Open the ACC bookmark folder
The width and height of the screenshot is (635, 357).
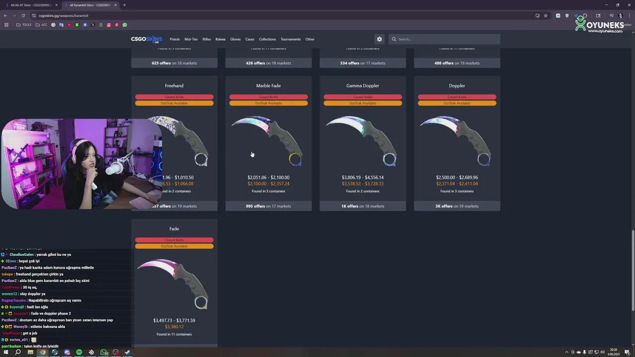point(42,25)
